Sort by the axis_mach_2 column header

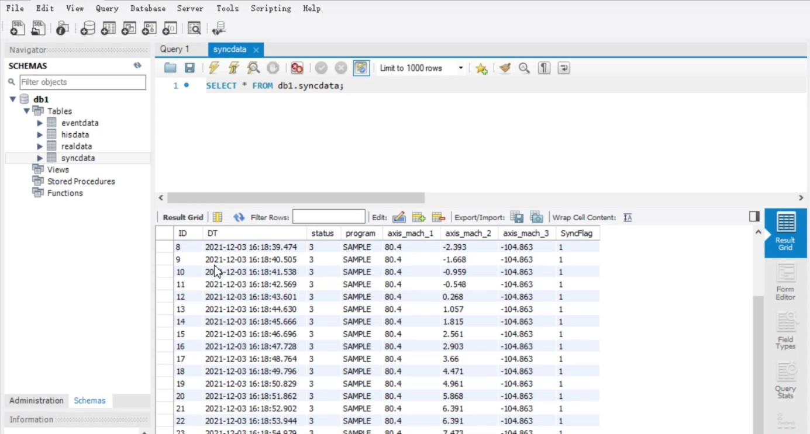(468, 234)
